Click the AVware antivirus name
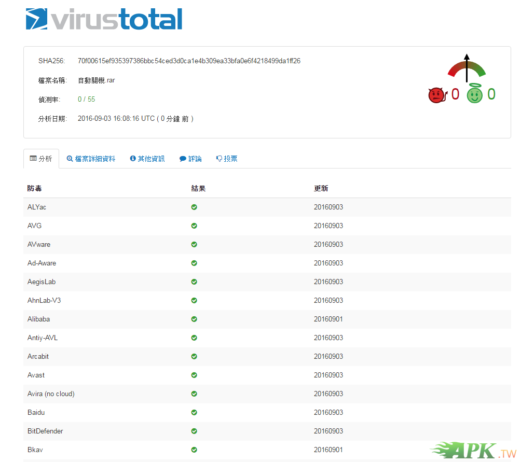Viewport: 521px width, 462px height. pyautogui.click(x=39, y=244)
